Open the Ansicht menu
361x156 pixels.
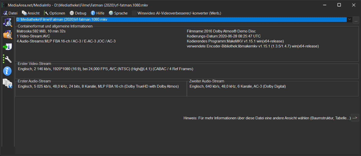click(x=31, y=13)
